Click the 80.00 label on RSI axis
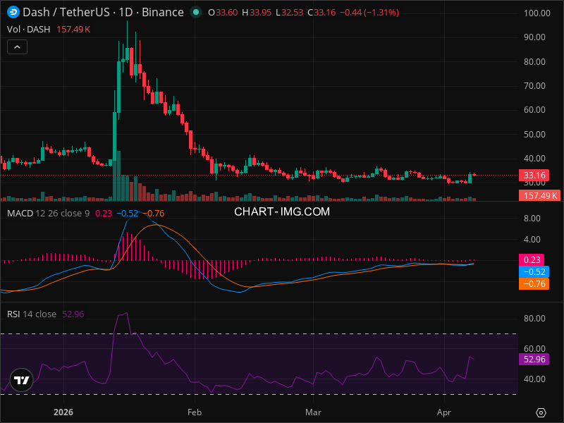564x423 pixels. pos(534,319)
